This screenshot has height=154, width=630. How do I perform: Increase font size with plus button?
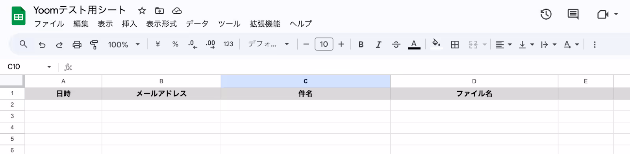pyautogui.click(x=341, y=44)
